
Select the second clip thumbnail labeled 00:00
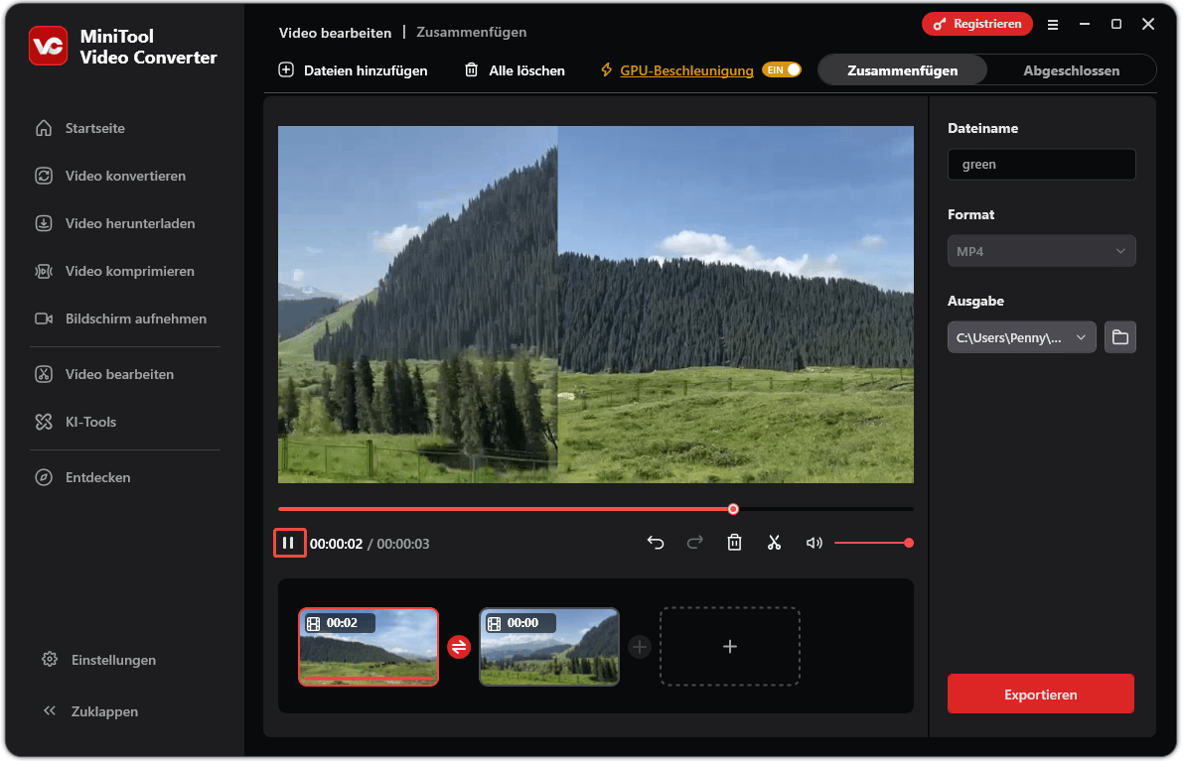(x=549, y=646)
